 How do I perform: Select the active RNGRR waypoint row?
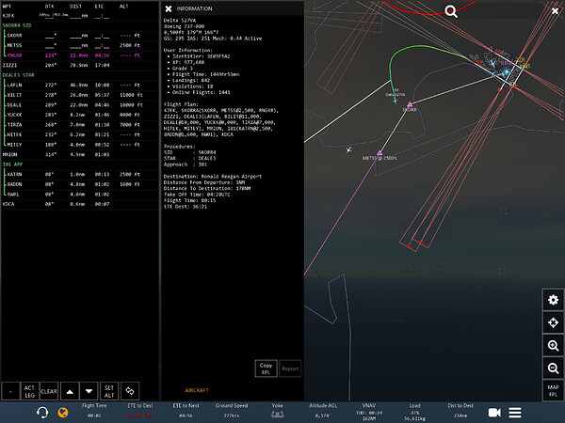coord(79,55)
